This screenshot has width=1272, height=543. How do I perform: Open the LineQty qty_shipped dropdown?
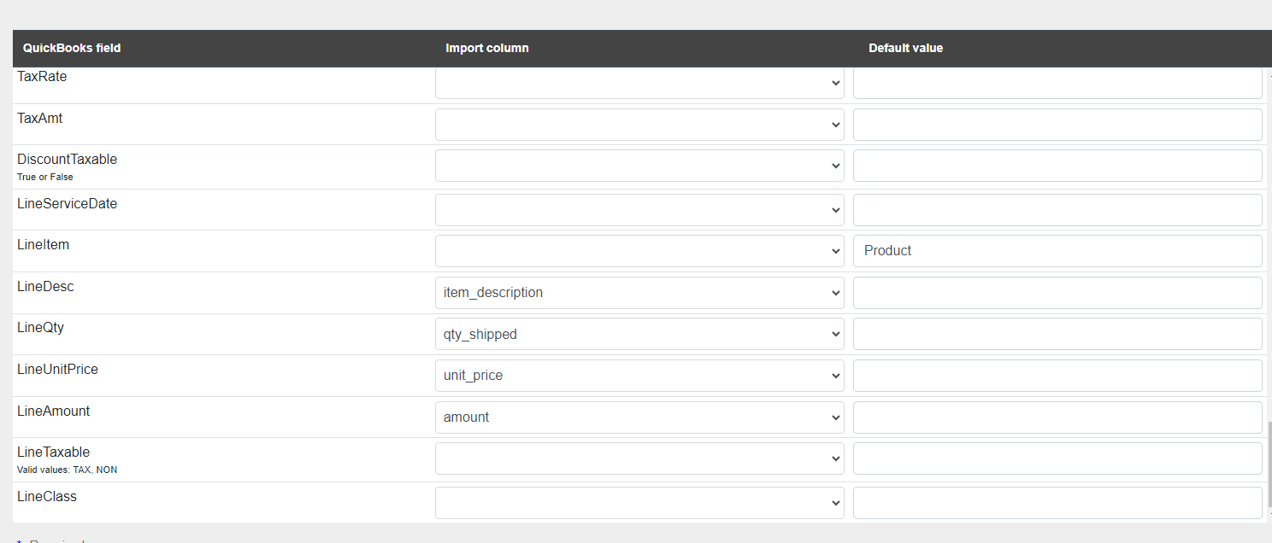639,334
